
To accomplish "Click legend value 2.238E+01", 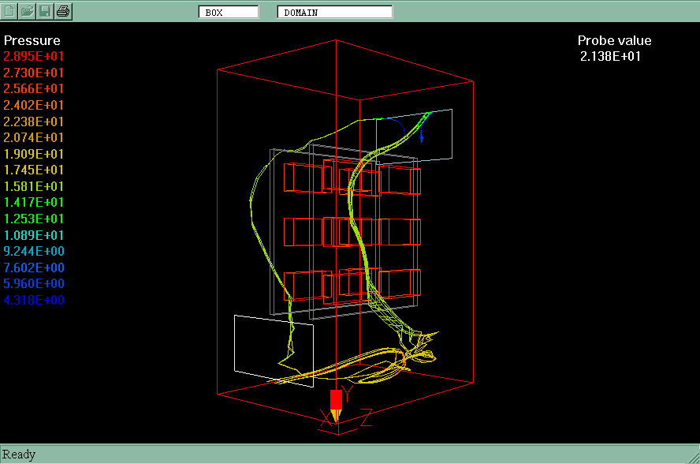I will [x=34, y=122].
